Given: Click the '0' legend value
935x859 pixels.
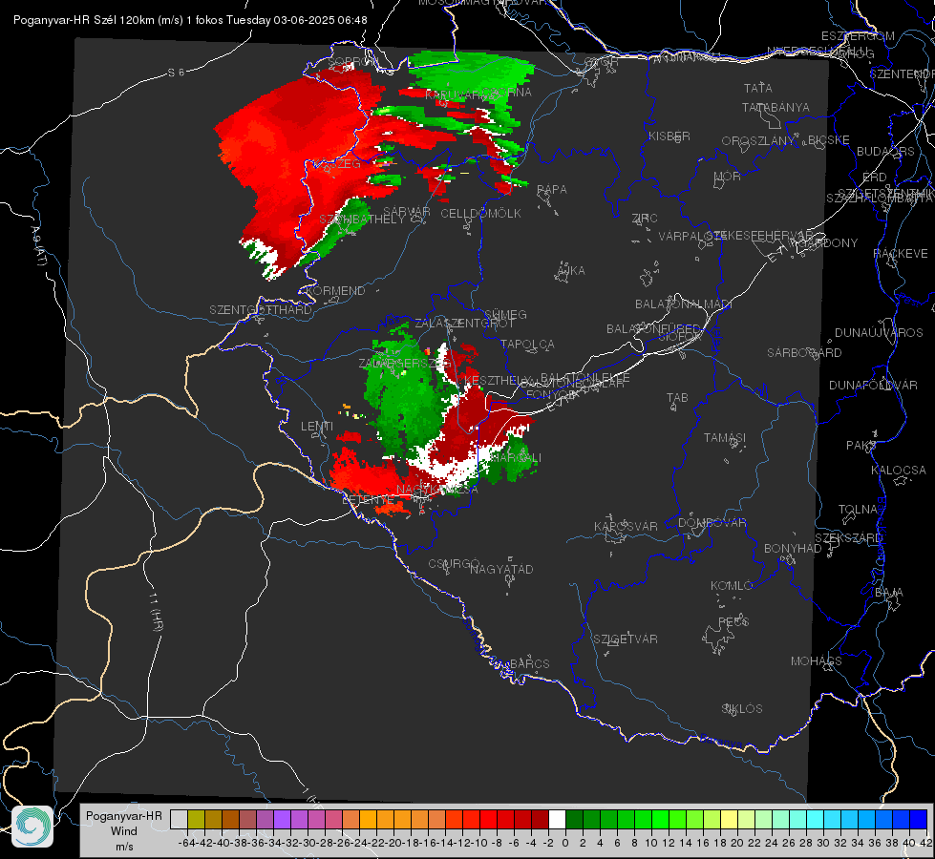Looking at the screenshot, I should (x=565, y=843).
